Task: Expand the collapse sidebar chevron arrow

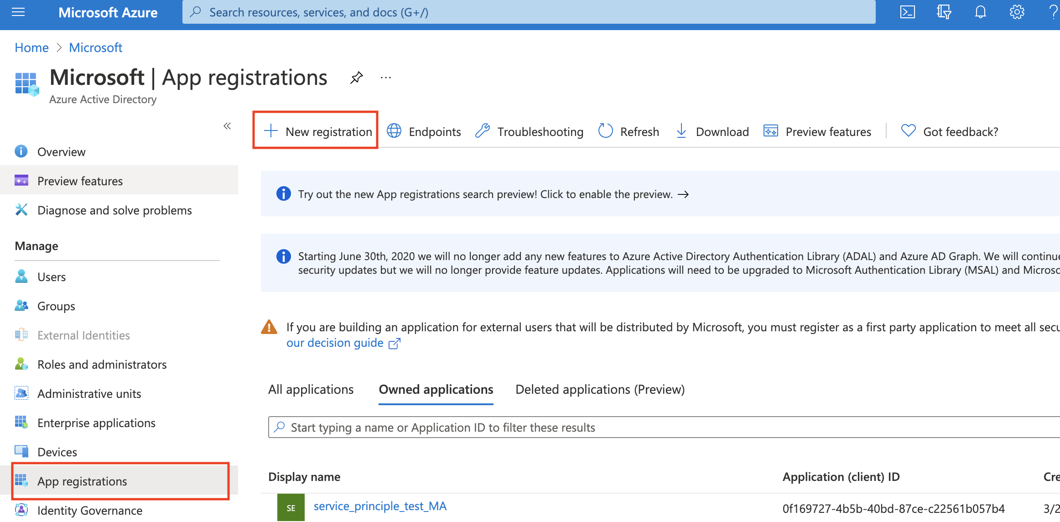Action: [x=228, y=125]
